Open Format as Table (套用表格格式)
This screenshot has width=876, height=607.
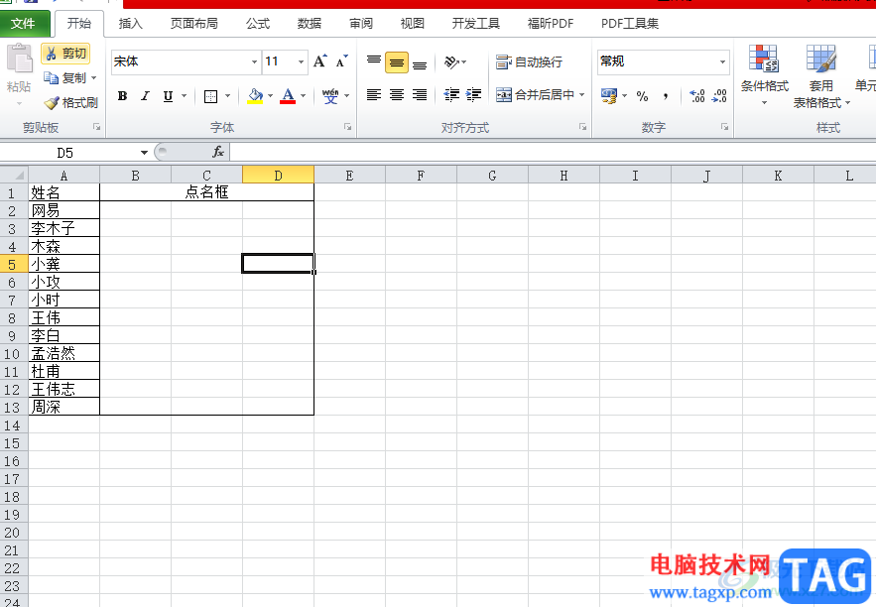821,76
